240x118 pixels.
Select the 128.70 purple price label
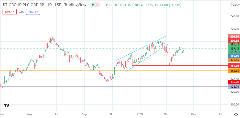tap(234, 87)
